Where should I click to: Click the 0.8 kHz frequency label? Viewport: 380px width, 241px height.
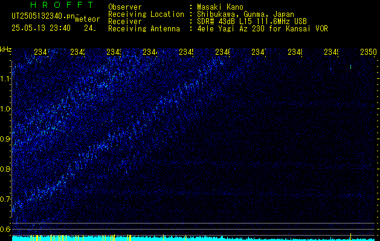[5, 169]
